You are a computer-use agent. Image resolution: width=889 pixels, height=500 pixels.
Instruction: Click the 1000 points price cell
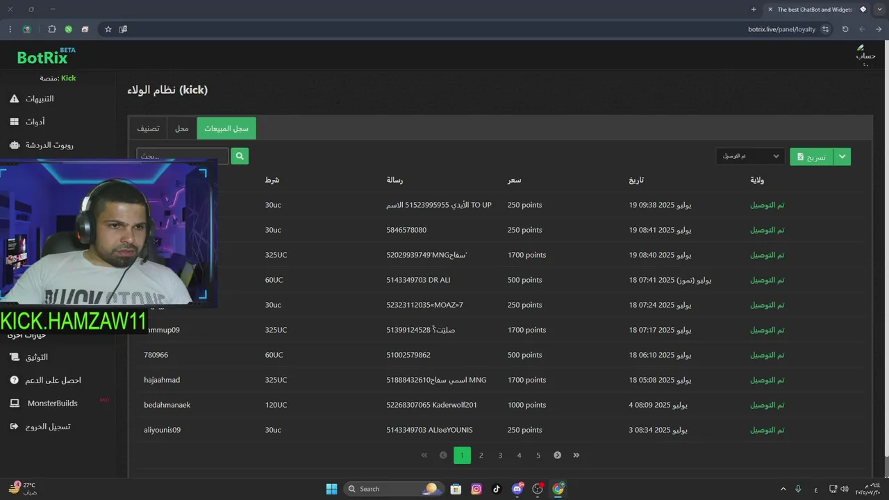click(526, 405)
